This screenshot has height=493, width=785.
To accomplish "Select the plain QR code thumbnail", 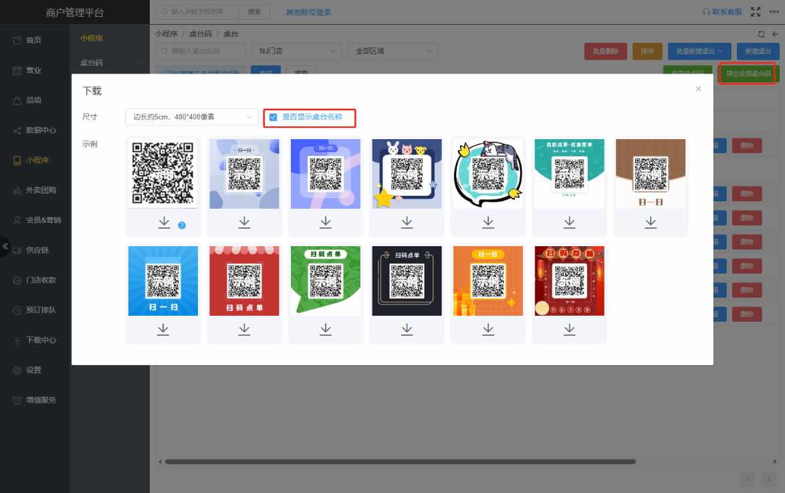I will (x=162, y=173).
